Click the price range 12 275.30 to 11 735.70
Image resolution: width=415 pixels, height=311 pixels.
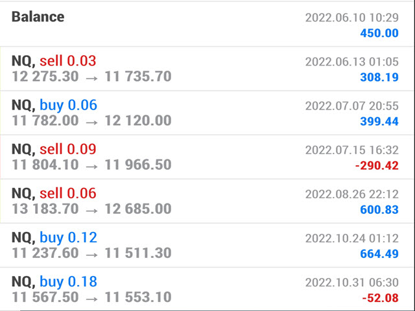point(91,76)
